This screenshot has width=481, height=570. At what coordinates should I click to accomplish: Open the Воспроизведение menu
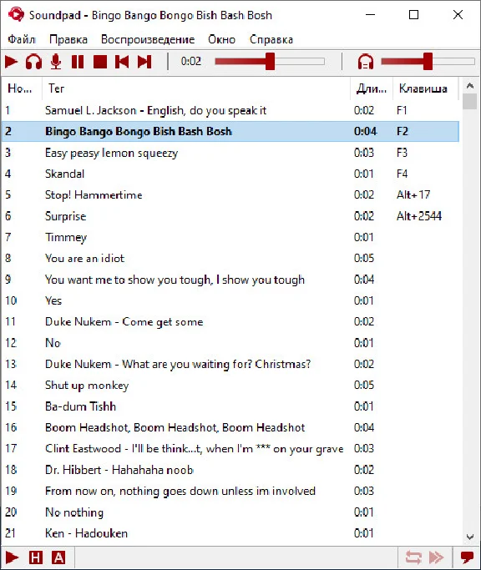pos(148,39)
